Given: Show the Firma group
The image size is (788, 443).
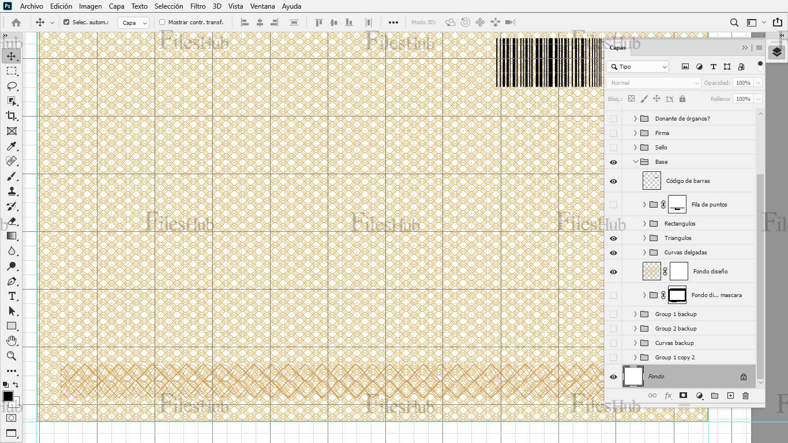Looking at the screenshot, I should point(613,133).
